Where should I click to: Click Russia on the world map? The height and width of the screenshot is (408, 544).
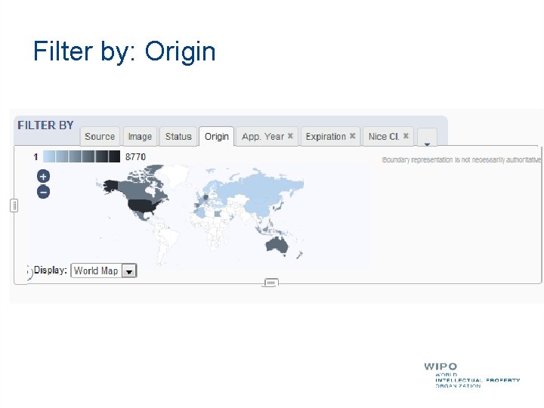click(257, 187)
